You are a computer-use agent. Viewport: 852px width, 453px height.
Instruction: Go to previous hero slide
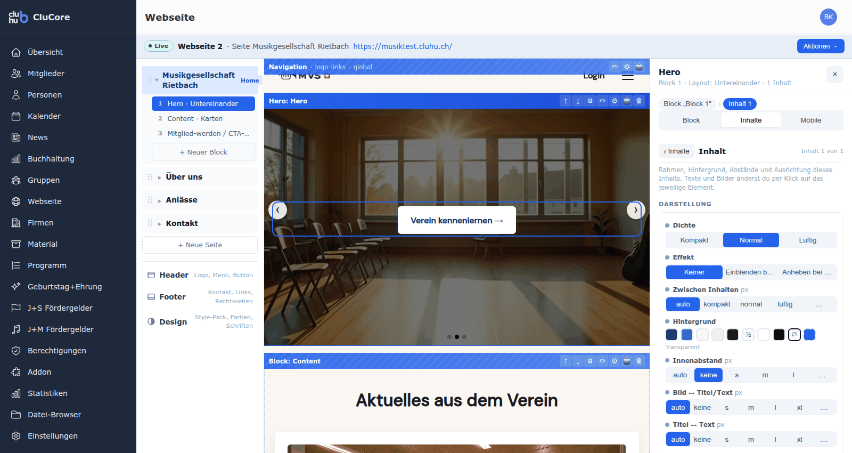pos(278,210)
